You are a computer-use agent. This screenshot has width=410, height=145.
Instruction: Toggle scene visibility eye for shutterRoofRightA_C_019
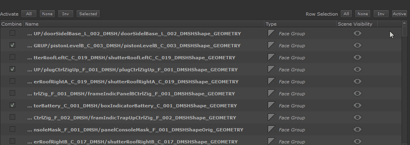click(x=357, y=81)
